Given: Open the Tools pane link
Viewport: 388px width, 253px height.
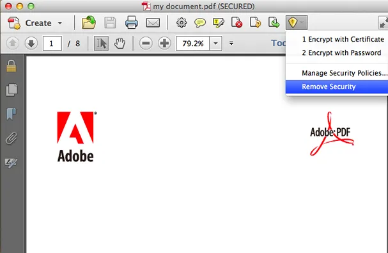Looking at the screenshot, I should coord(279,43).
